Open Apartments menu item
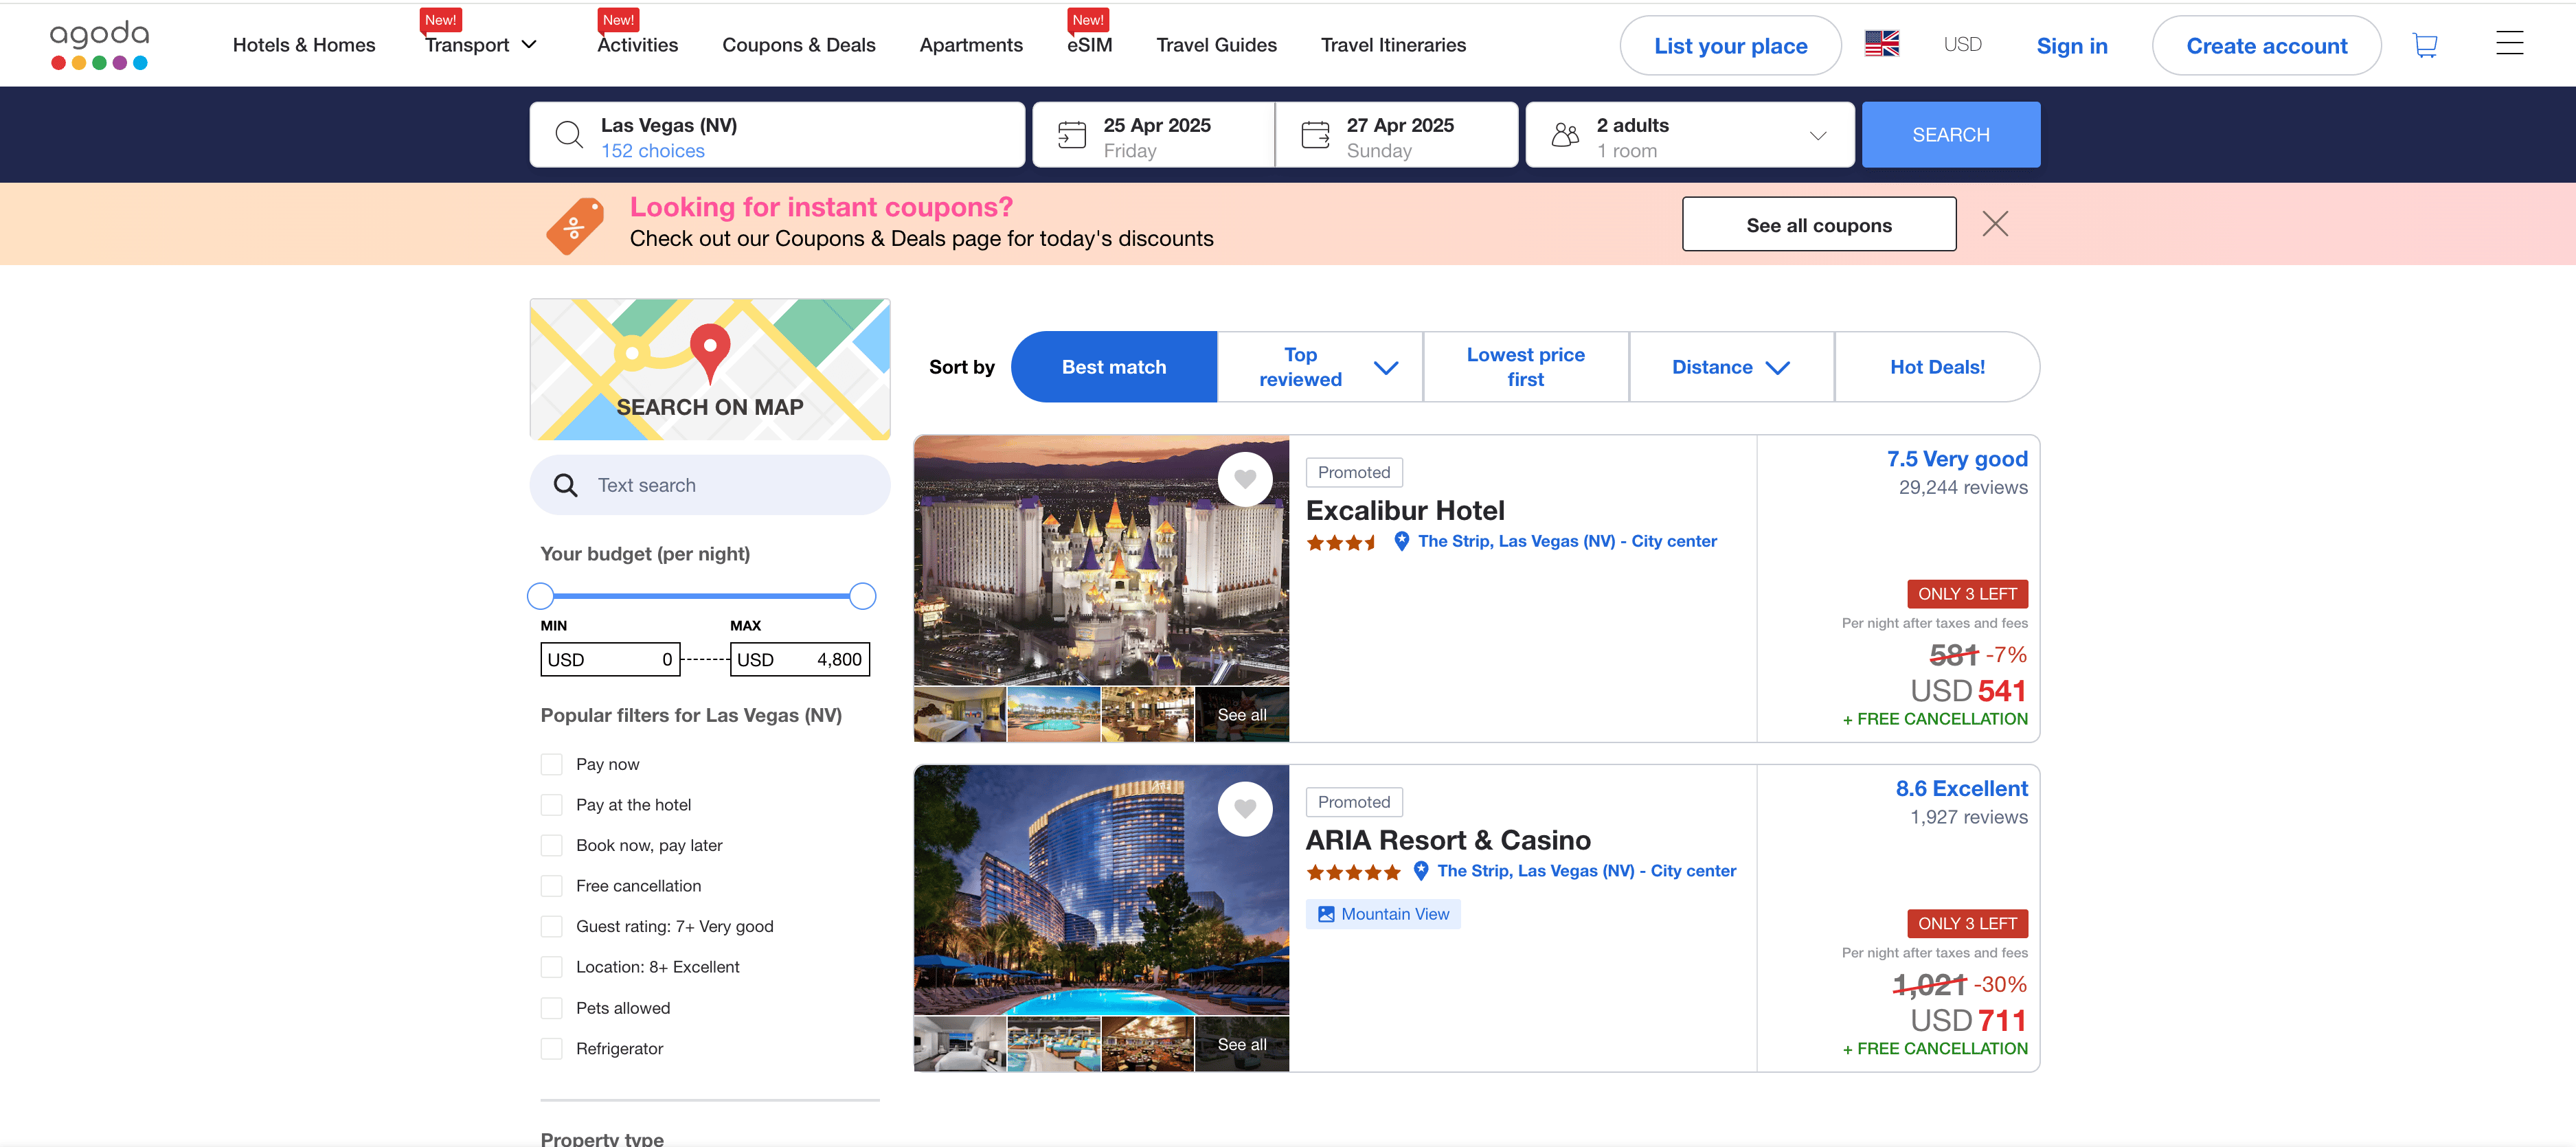This screenshot has width=2576, height=1147. 970,45
